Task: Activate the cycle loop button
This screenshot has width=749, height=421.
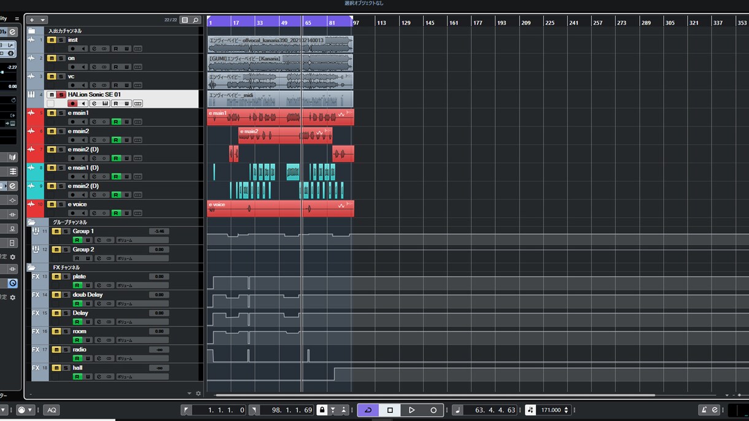Action: tap(368, 410)
